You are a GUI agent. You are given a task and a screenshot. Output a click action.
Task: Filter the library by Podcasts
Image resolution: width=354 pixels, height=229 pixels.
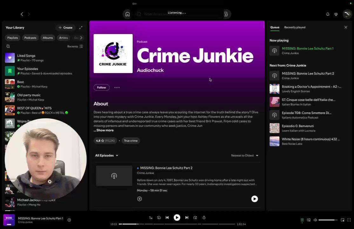coord(30,38)
